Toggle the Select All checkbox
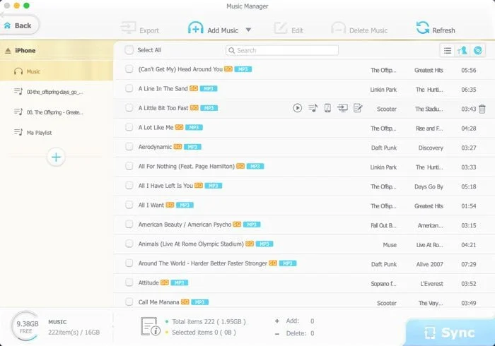 [x=129, y=50]
